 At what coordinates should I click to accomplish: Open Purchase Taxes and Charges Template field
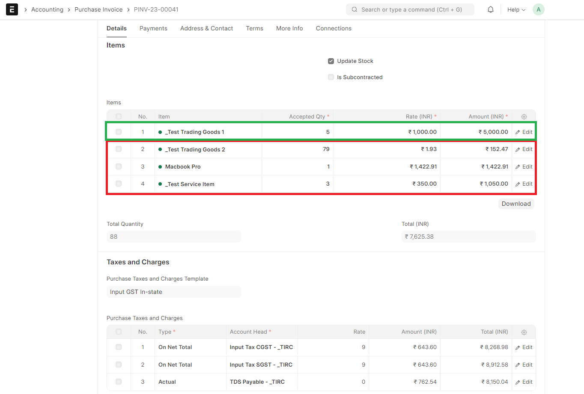(174, 292)
